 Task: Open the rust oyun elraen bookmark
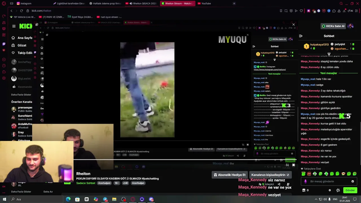(109, 17)
